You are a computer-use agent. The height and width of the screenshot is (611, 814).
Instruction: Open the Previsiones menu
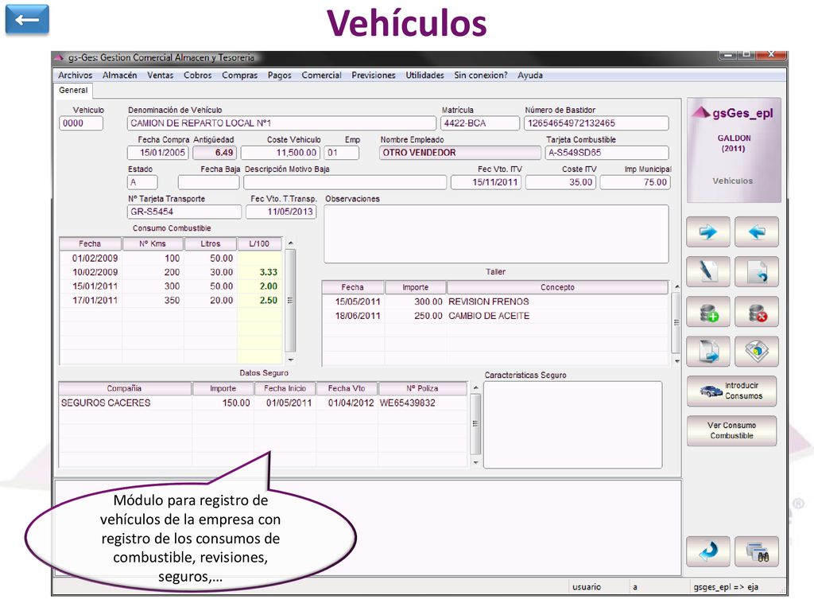pos(374,76)
